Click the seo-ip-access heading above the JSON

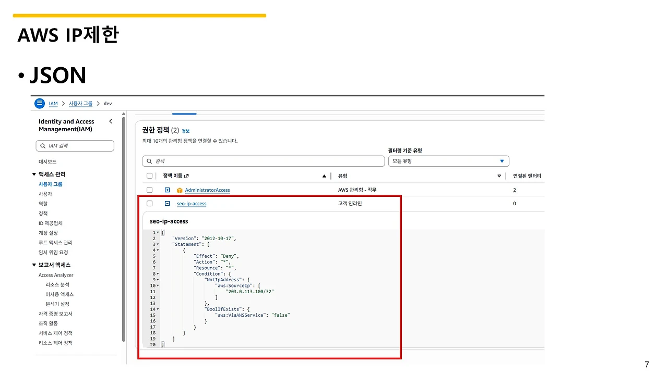click(x=169, y=221)
